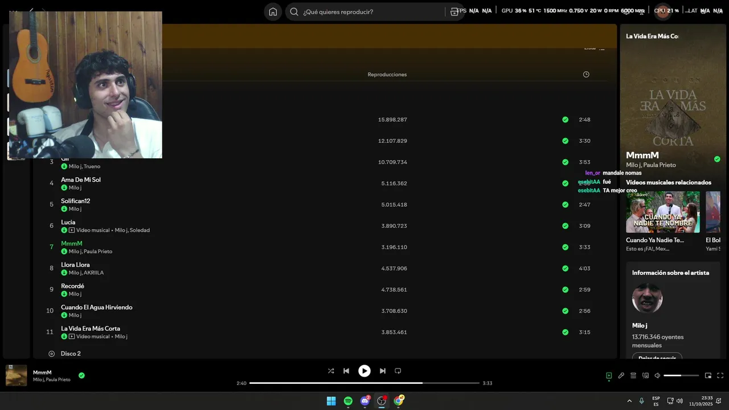
Task: Open the Windows Start button
Action: point(331,401)
